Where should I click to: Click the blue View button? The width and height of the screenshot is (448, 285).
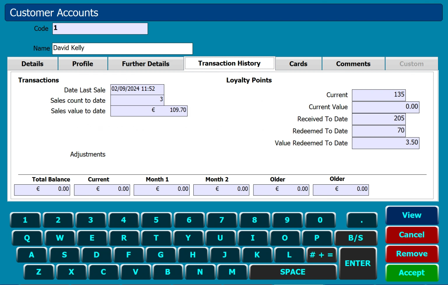pyautogui.click(x=412, y=215)
